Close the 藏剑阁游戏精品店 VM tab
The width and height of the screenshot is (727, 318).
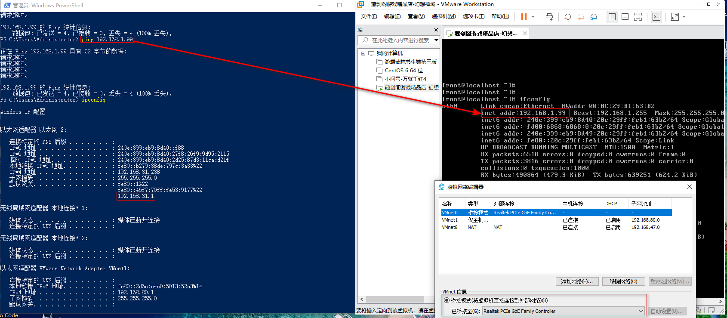(x=525, y=34)
